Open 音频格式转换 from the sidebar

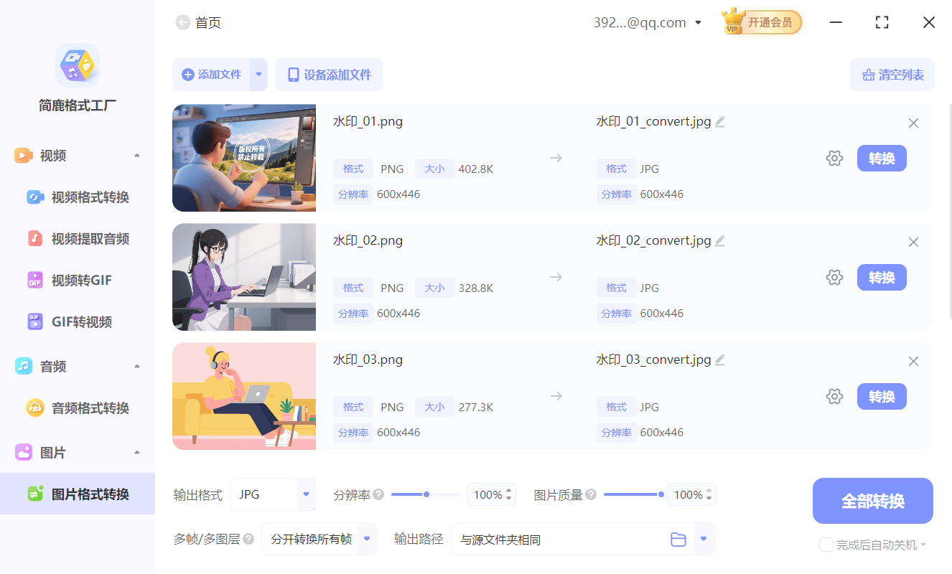[x=90, y=408]
